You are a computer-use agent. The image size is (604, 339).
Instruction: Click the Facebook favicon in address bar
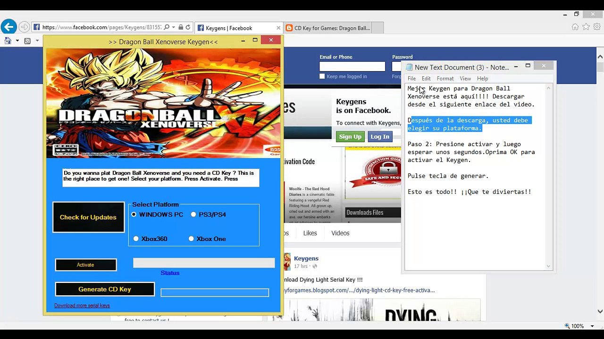tap(36, 27)
